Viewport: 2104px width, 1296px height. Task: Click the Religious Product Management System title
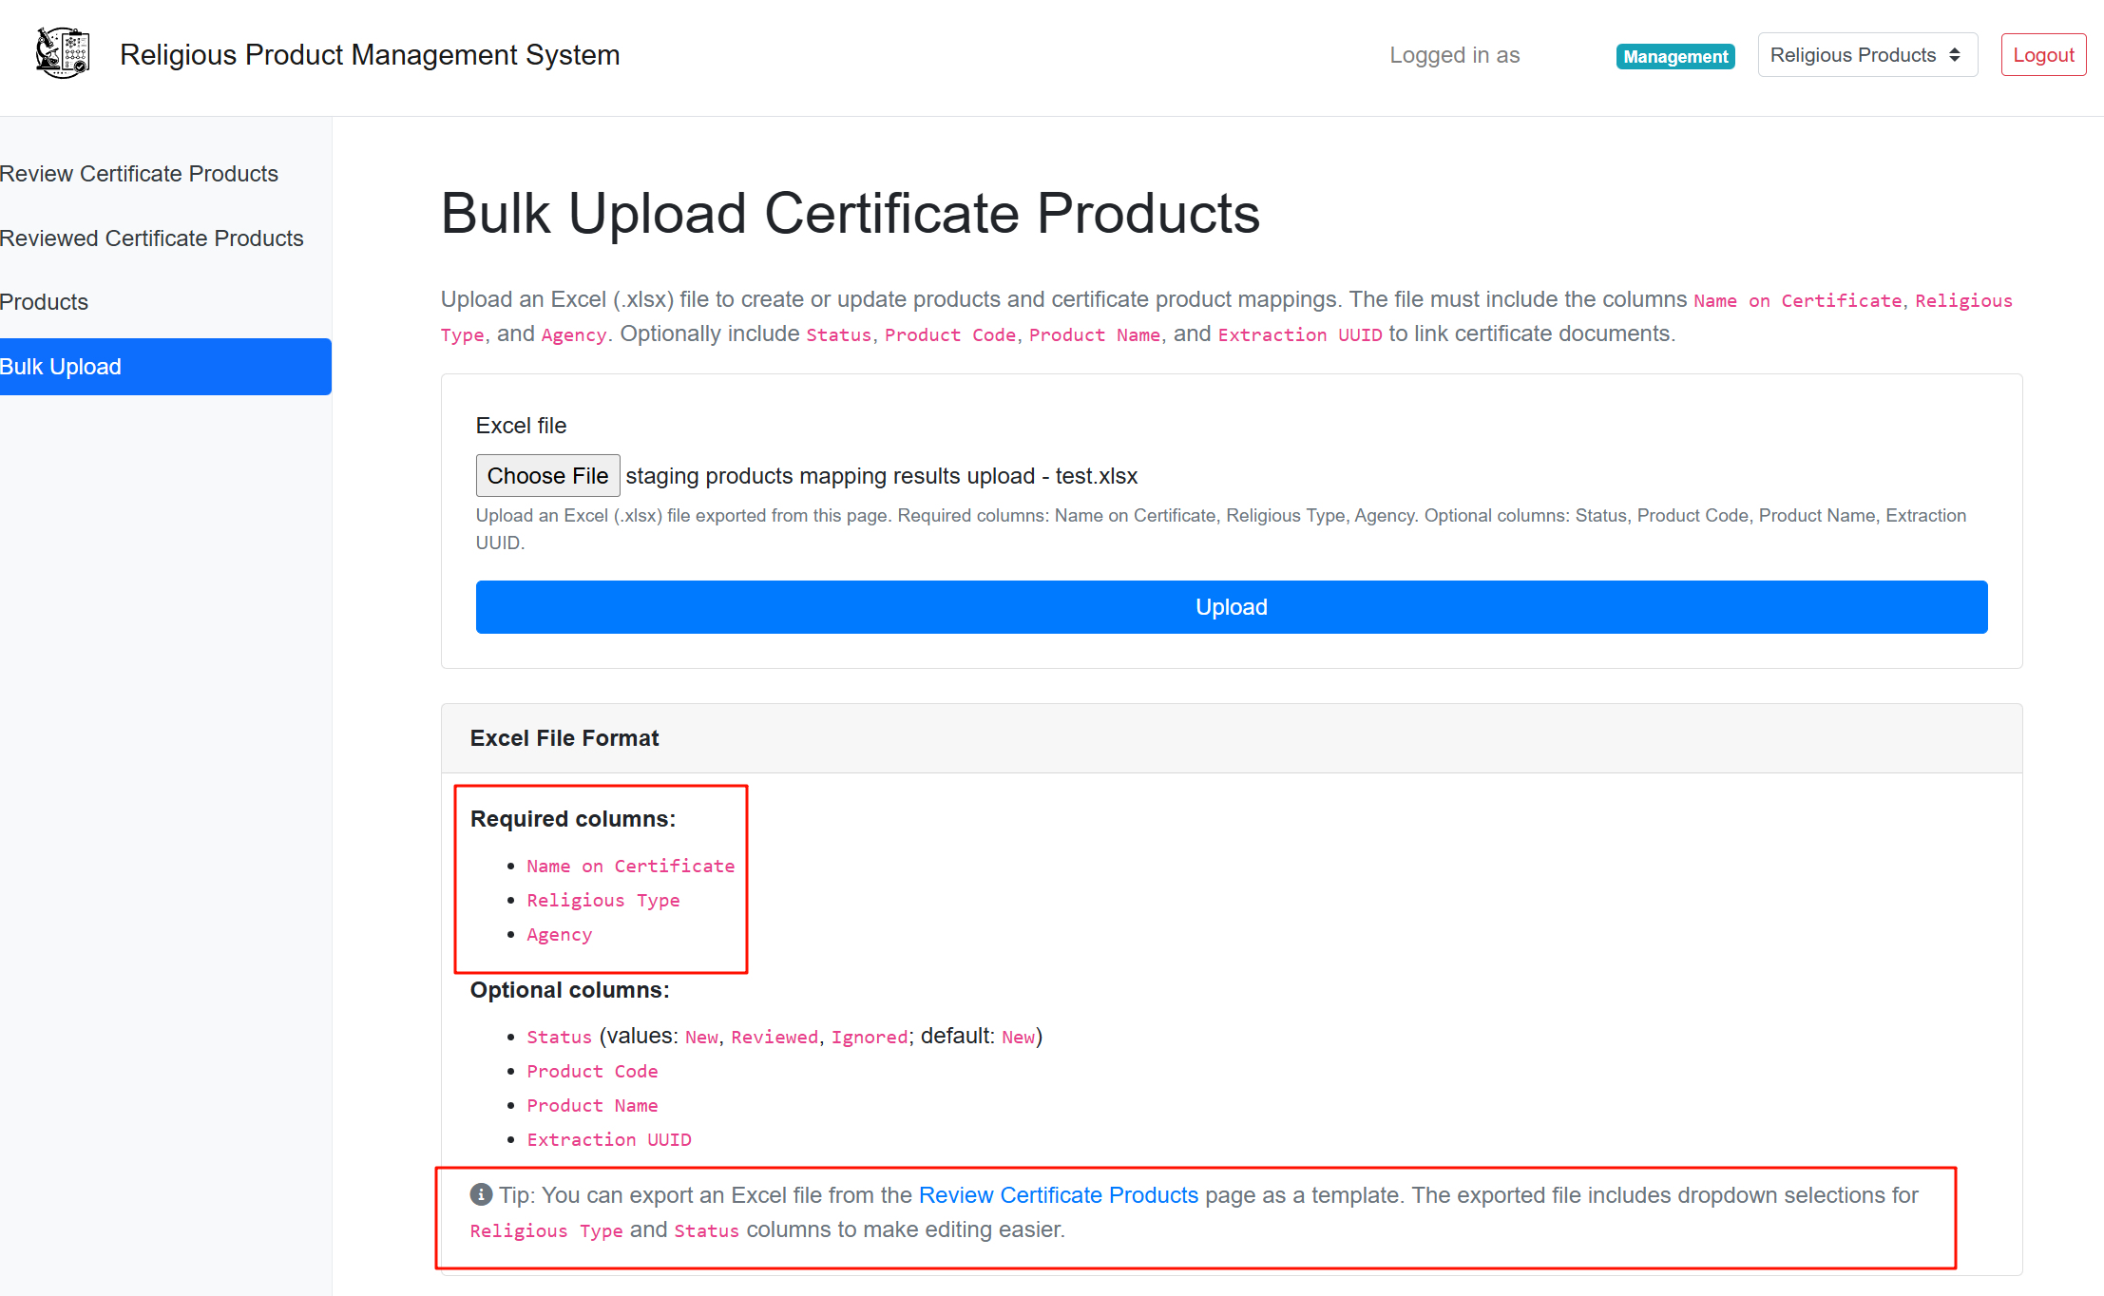pyautogui.click(x=370, y=55)
